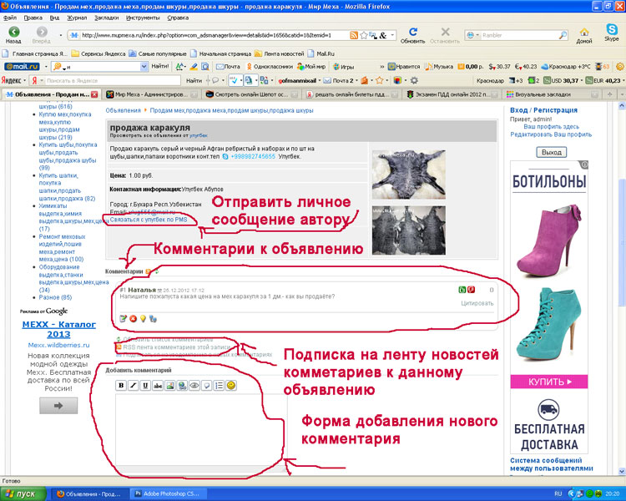The image size is (626, 501).
Task: Click the red delete icon under Наталья's comment
Action: pyautogui.click(x=133, y=318)
